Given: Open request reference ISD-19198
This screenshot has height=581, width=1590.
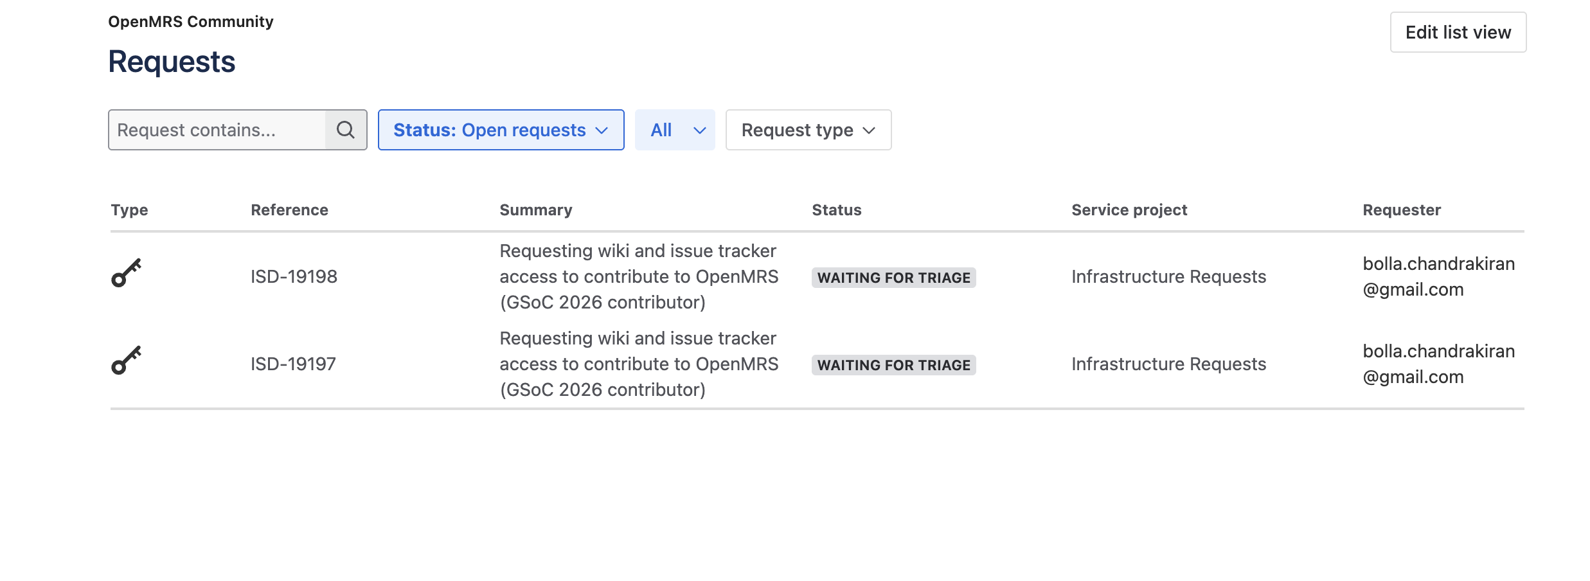Looking at the screenshot, I should coord(294,276).
